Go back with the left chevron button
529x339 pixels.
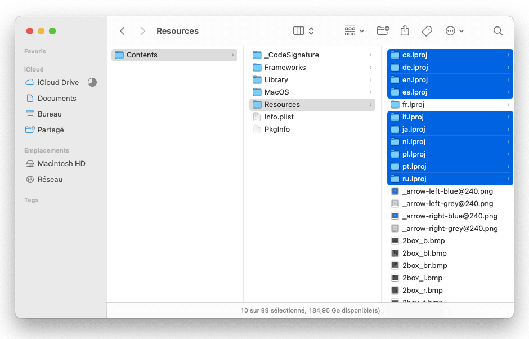tap(123, 31)
